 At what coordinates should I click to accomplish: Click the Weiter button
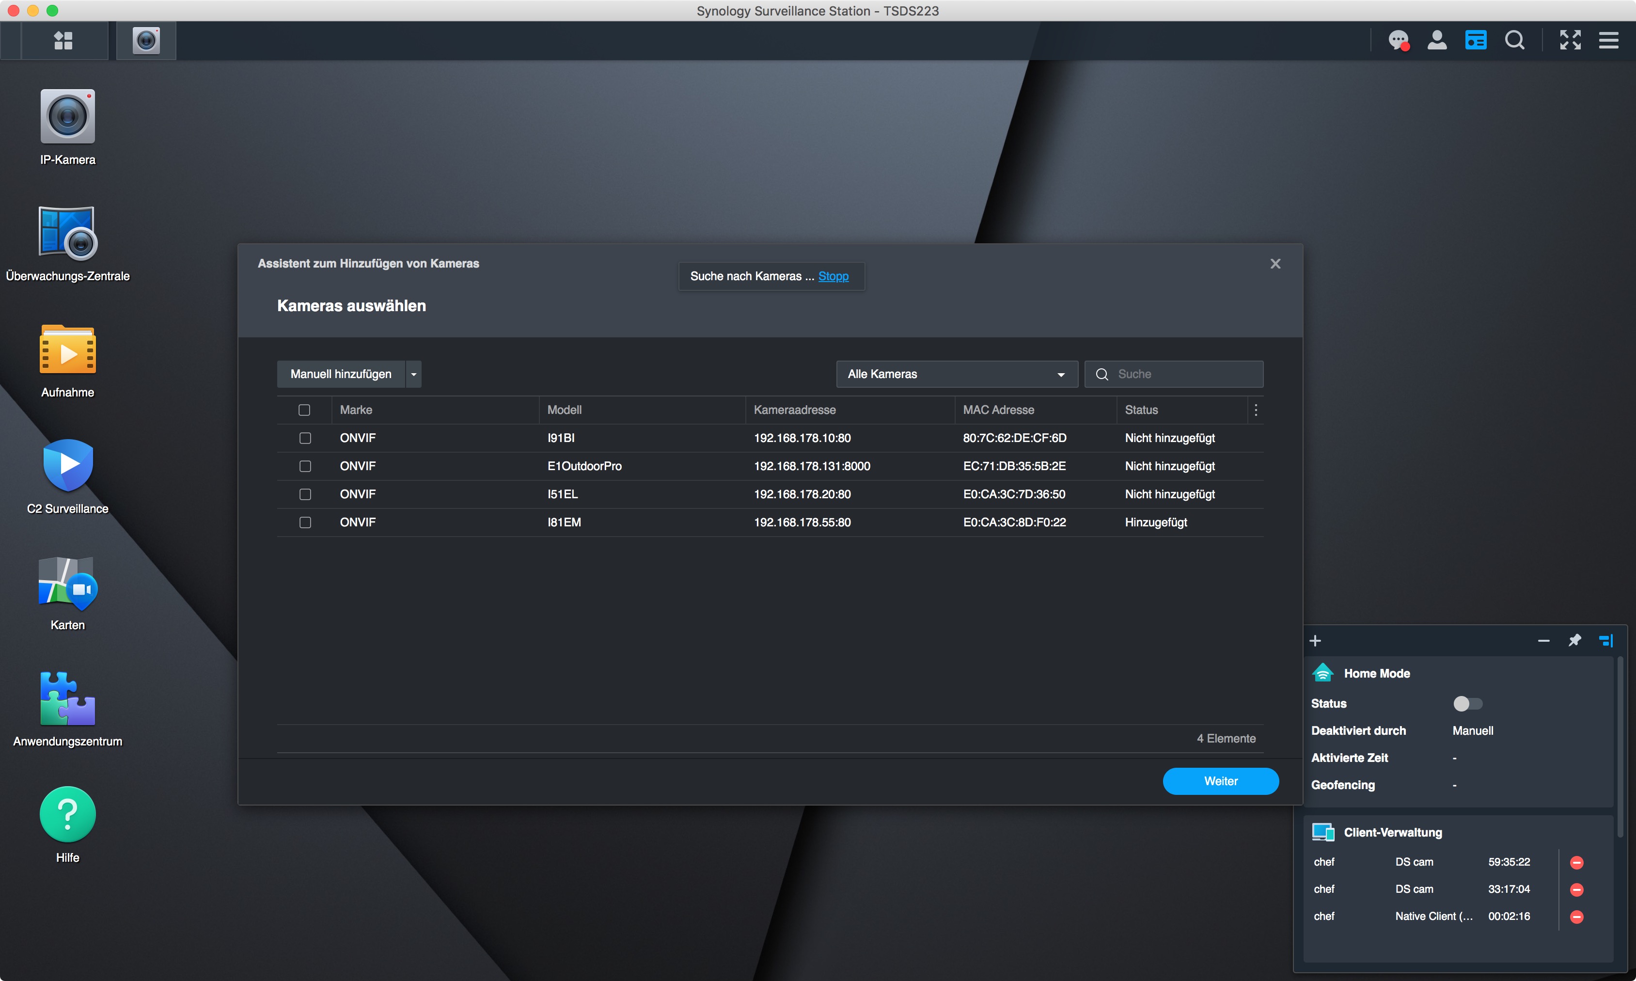click(1220, 781)
